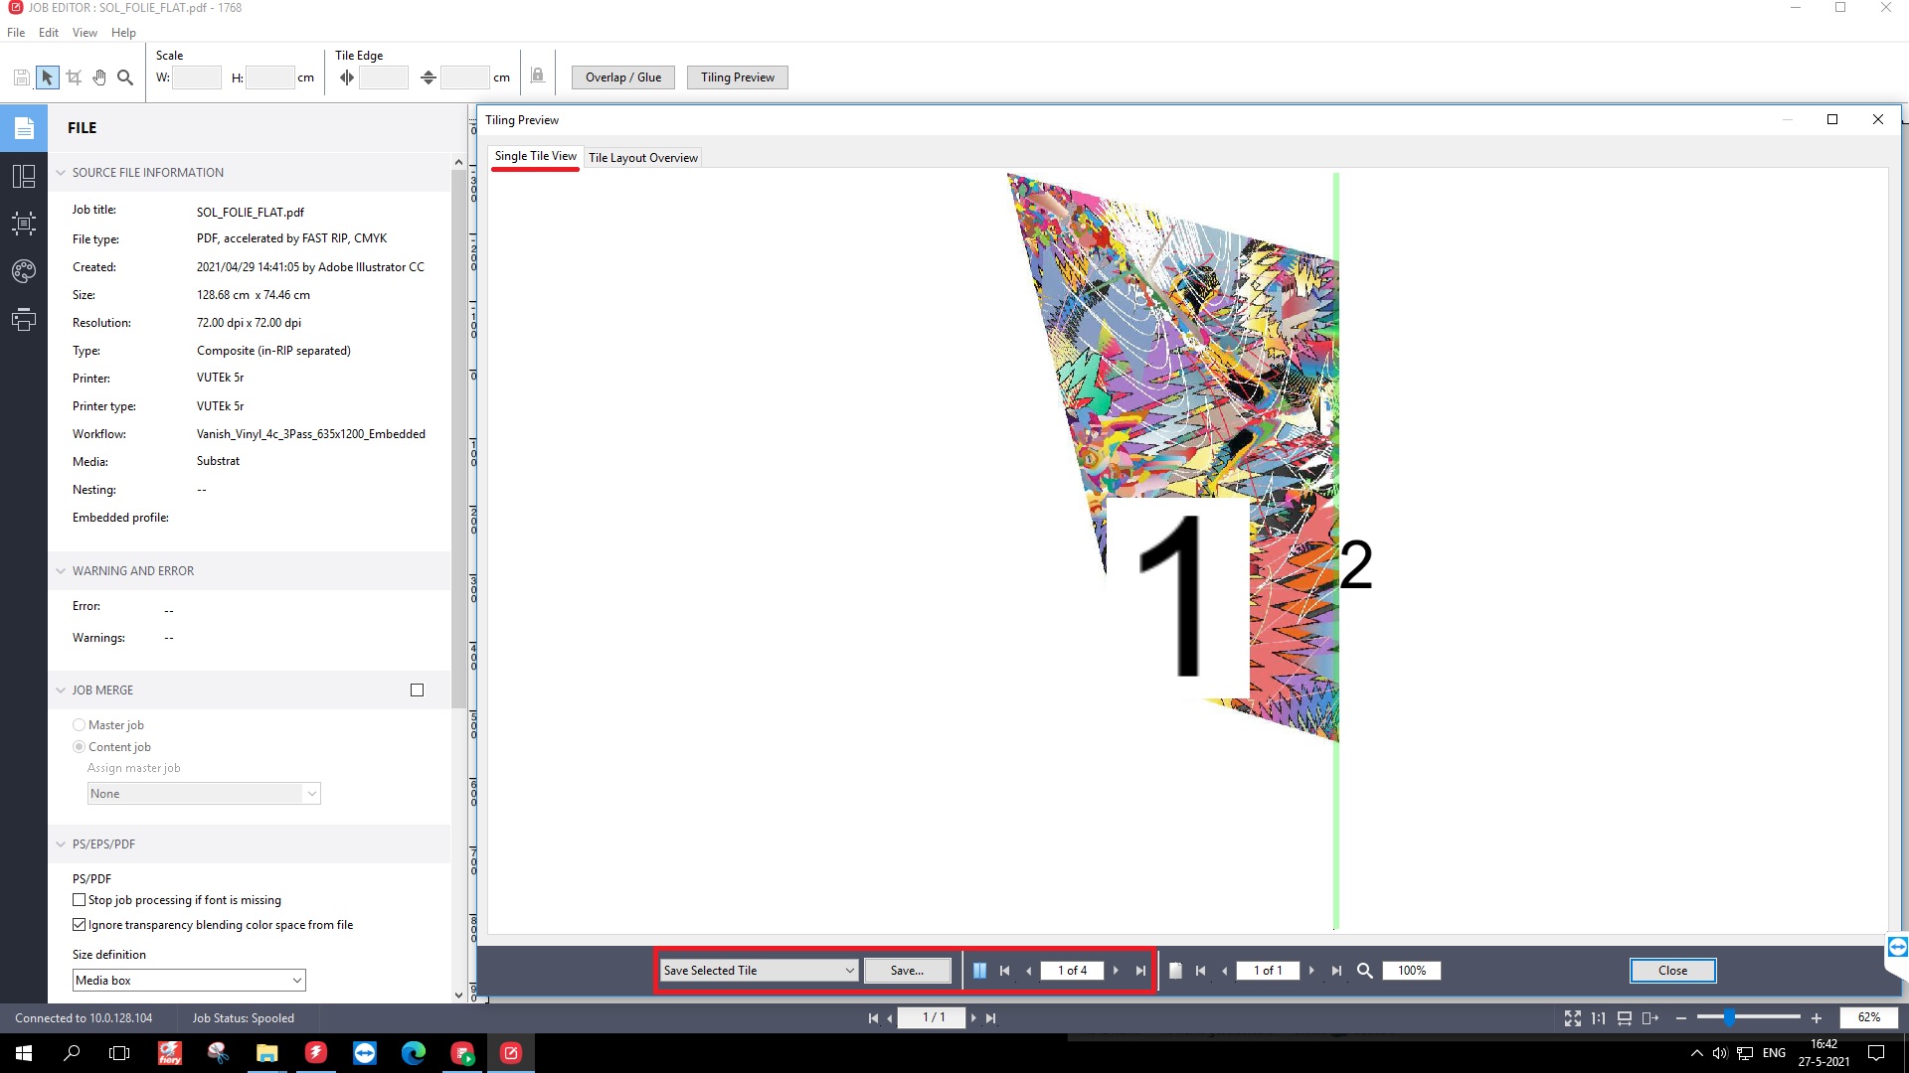Click the Tiling Preview toolbar button
The image size is (1909, 1073).
point(738,77)
